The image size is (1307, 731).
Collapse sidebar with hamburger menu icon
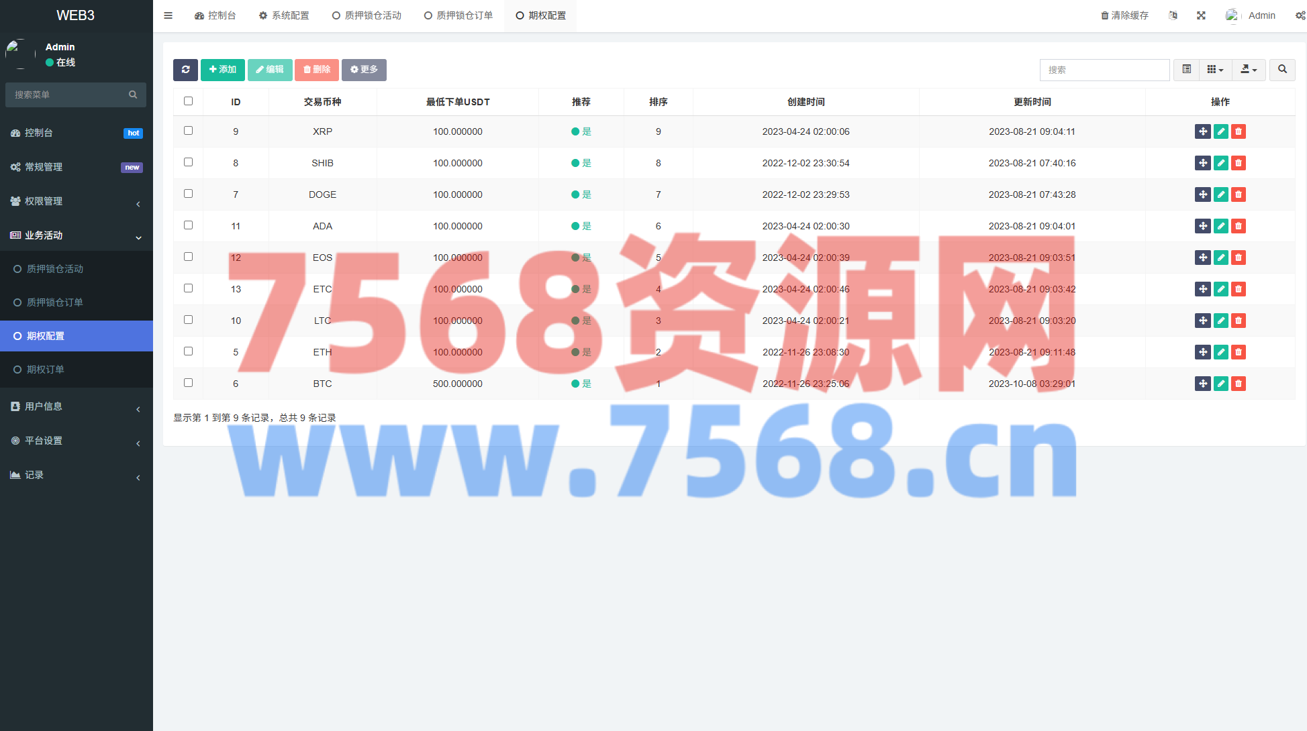168,15
